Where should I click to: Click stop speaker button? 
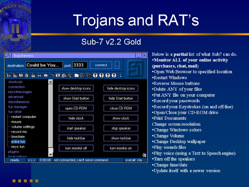click(121, 128)
